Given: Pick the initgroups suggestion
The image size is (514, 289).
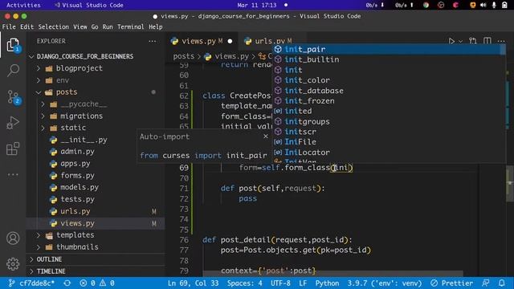Looking at the screenshot, I should pos(389,121).
